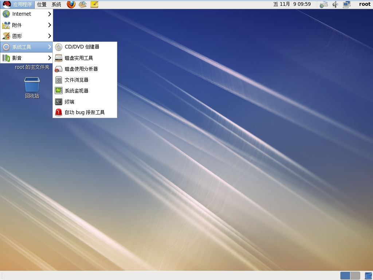Expand arrow next to 附件
This screenshot has width=373, height=280.
coord(50,25)
